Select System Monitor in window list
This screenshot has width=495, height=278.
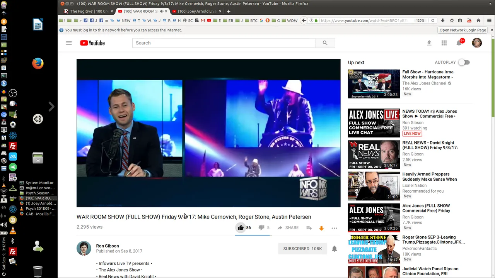click(x=38, y=183)
